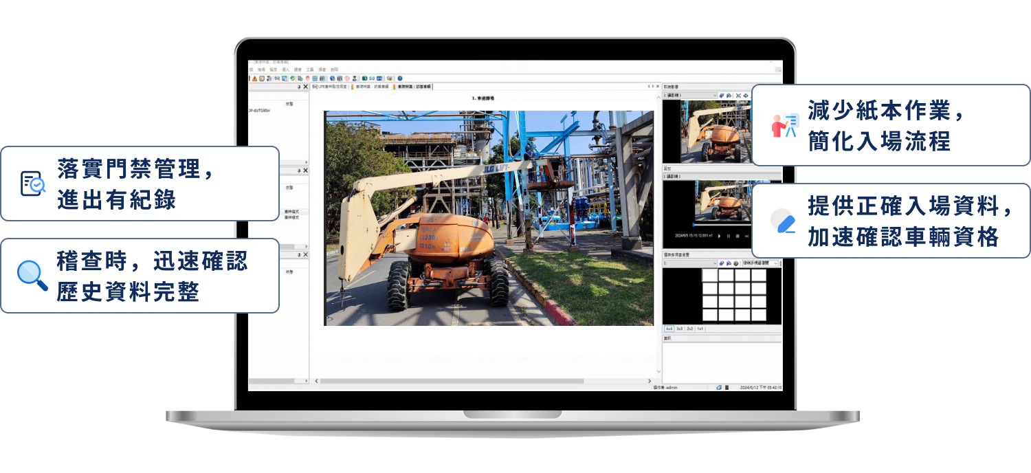Click the globe icon in the toolbar
Screen dimensions: 1031x473
[332, 78]
